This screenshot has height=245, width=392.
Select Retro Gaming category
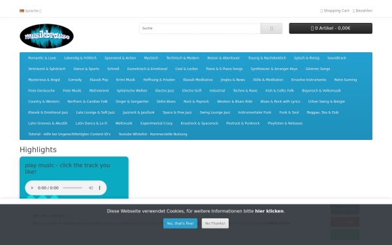tap(345, 80)
